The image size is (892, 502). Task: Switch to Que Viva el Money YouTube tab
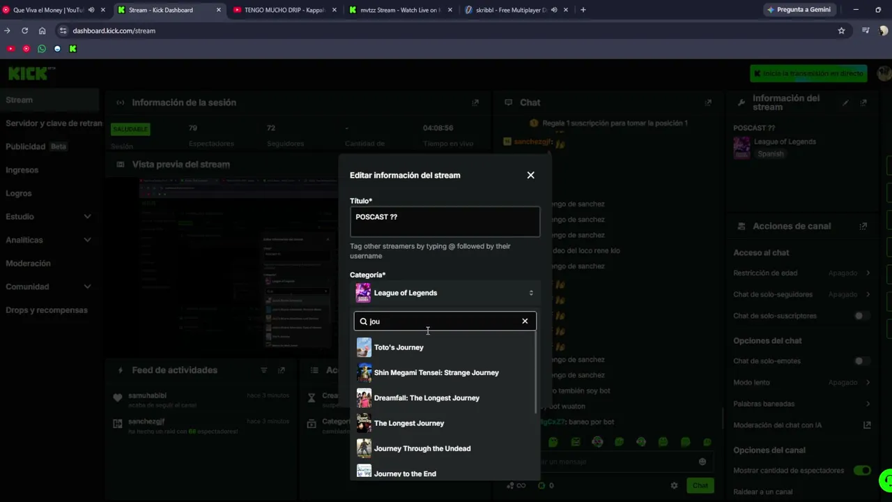pyautogui.click(x=54, y=10)
